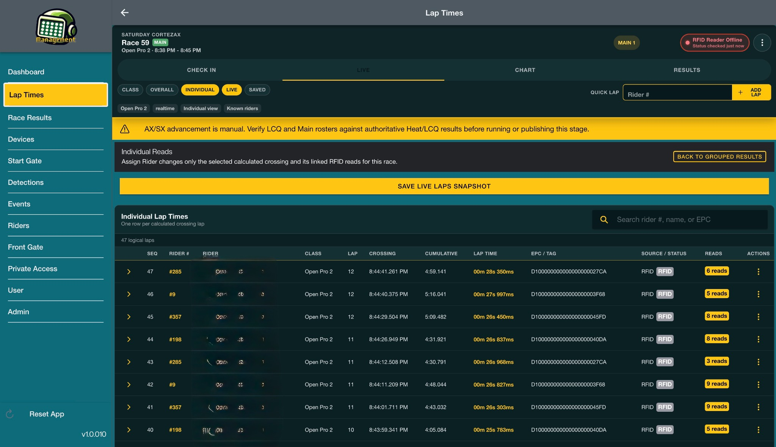Viewport: 776px width, 447px height.
Task: Open actions menu for seq 40 row
Action: (758, 430)
